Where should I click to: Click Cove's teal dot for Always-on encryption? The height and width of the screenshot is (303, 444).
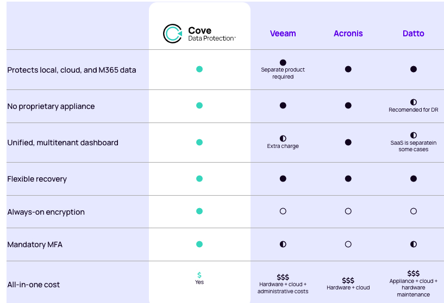199,211
